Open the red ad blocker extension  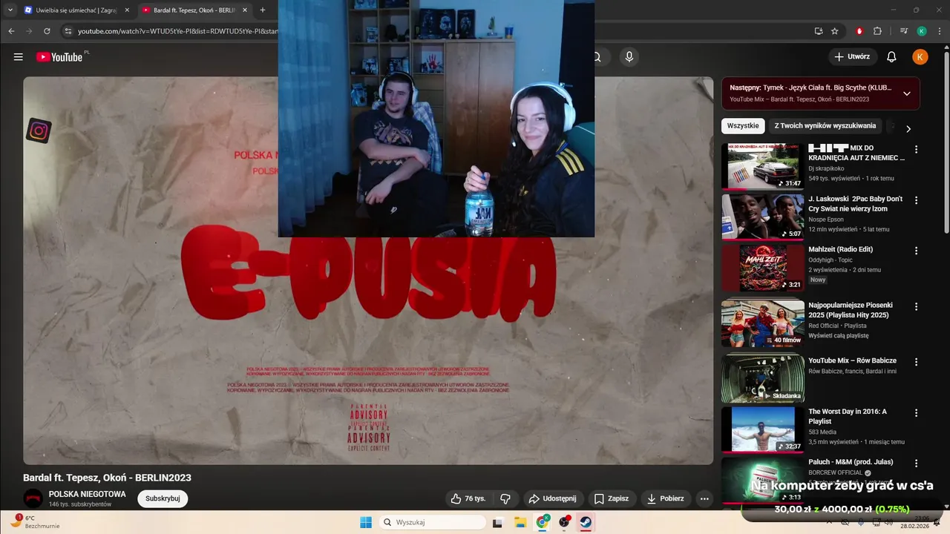pyautogui.click(x=859, y=31)
